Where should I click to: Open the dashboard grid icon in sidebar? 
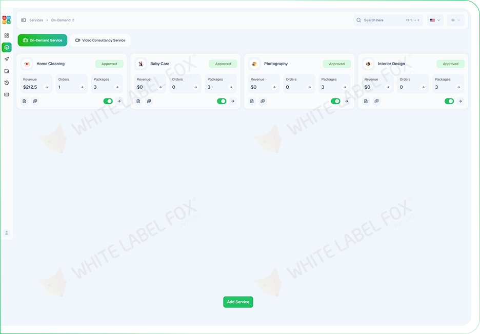tap(7, 35)
